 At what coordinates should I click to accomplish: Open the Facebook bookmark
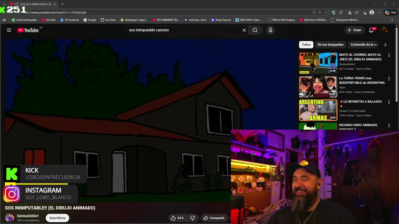pyautogui.click(x=70, y=20)
